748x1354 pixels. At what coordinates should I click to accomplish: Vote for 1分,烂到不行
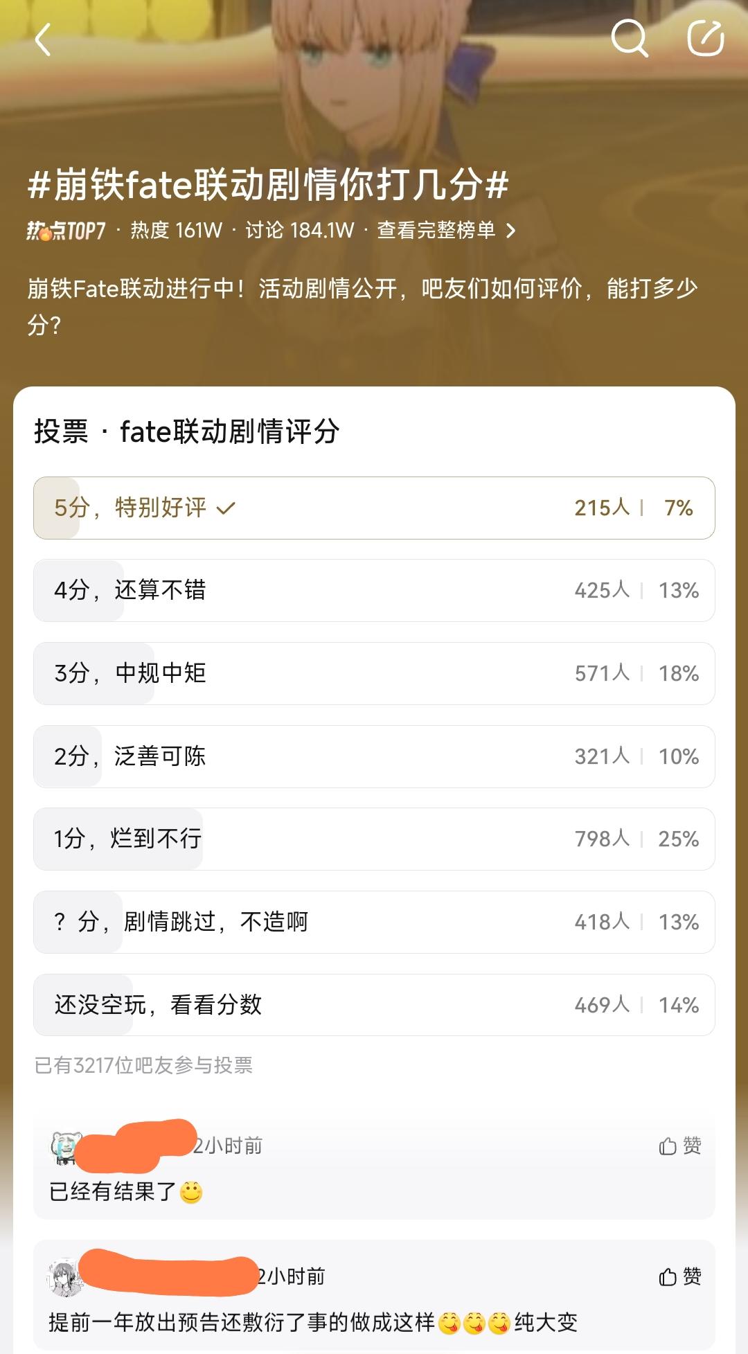[374, 839]
